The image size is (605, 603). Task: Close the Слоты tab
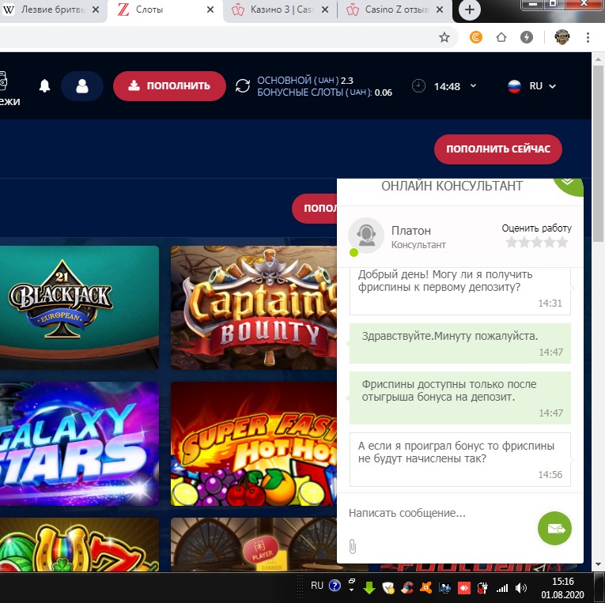pyautogui.click(x=210, y=9)
